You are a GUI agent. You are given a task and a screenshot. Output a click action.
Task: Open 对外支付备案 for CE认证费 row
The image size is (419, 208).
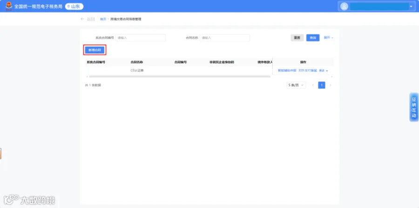tap(308, 70)
